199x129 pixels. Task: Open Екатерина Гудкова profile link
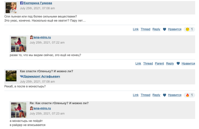(38, 3)
